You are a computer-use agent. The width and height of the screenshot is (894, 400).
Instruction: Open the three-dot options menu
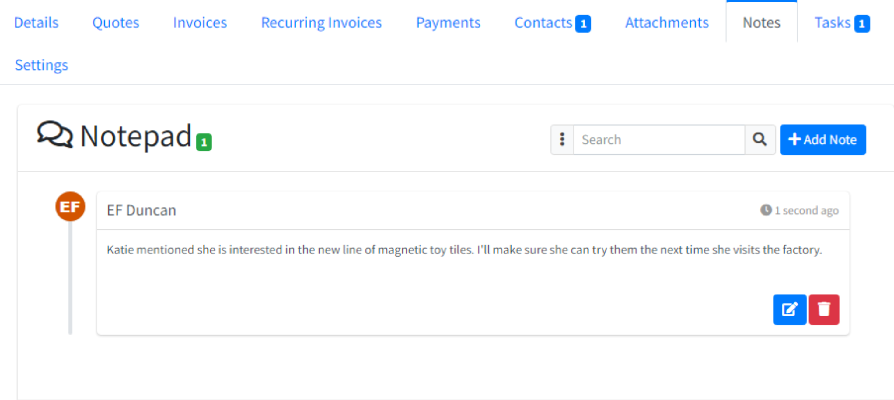[562, 139]
